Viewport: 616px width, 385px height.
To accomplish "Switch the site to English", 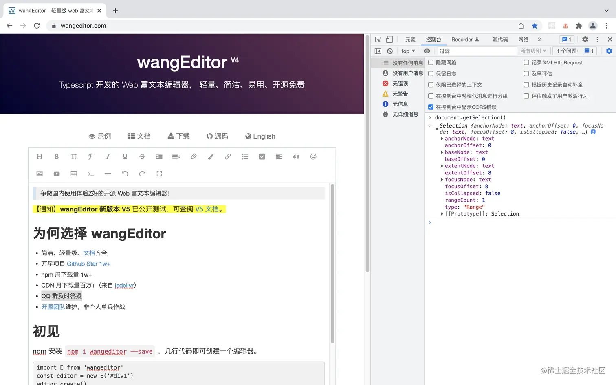I will pos(260,136).
